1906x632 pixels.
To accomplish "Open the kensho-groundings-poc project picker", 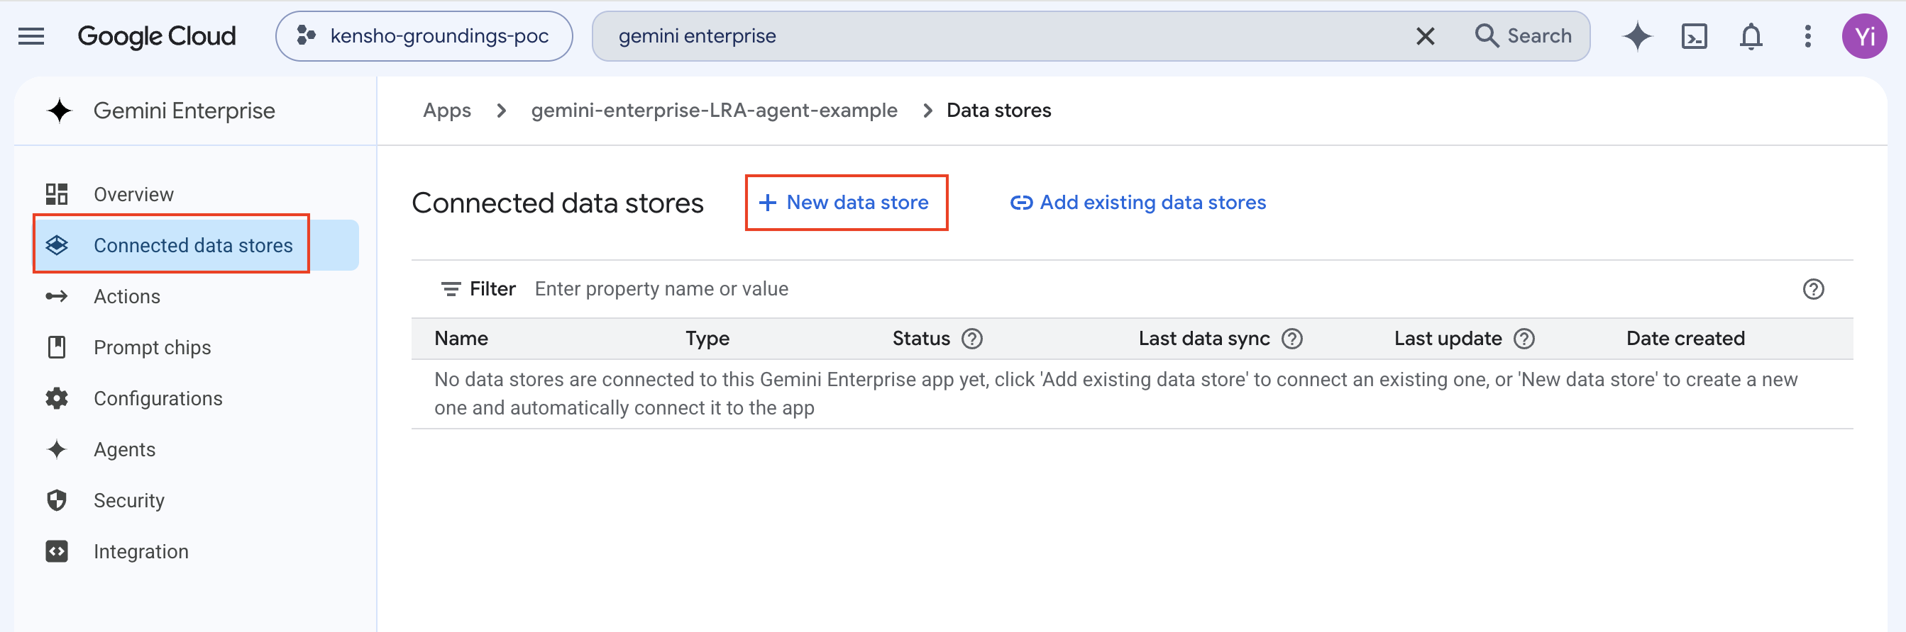I will [x=424, y=35].
